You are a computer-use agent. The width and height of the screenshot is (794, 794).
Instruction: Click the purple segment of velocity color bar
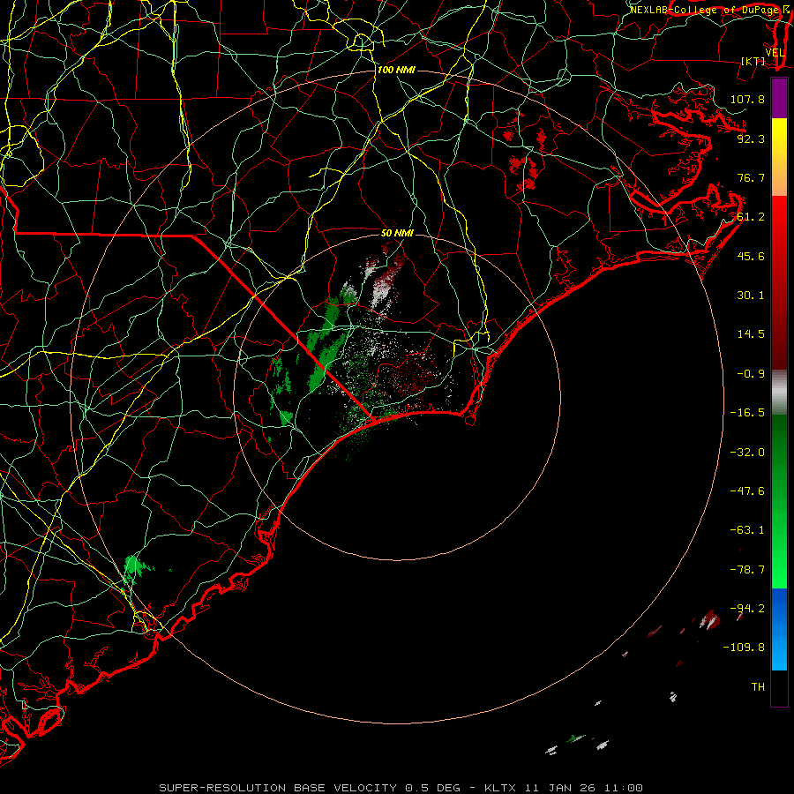pyautogui.click(x=779, y=98)
